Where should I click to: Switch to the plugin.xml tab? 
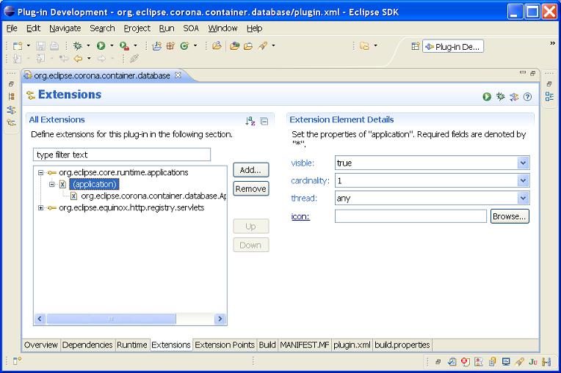(x=352, y=345)
